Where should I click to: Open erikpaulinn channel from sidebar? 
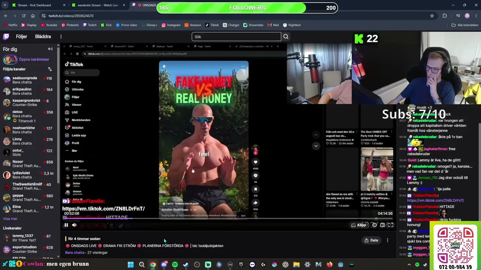[28, 91]
